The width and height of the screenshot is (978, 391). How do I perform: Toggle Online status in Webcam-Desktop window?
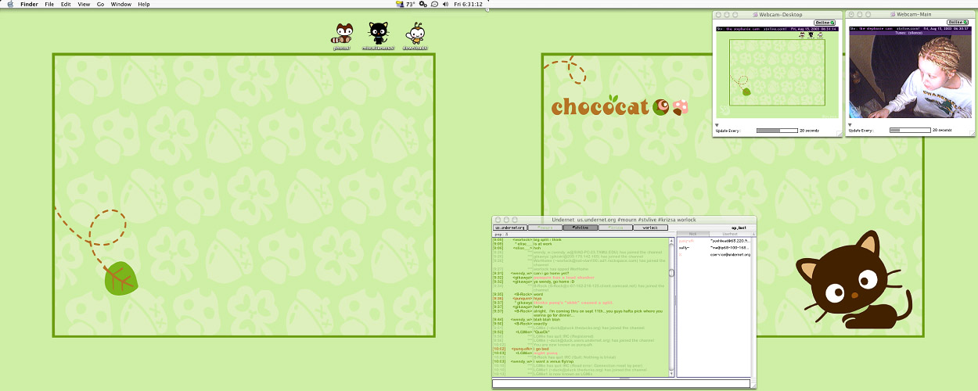point(825,22)
